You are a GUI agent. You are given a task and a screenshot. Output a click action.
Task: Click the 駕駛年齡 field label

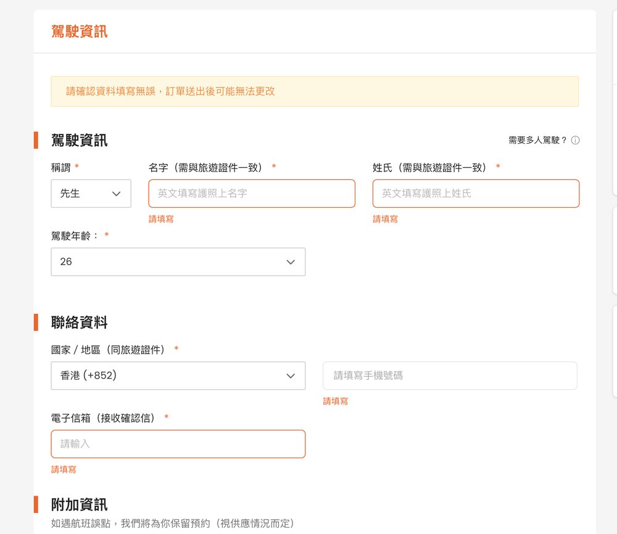(75, 236)
